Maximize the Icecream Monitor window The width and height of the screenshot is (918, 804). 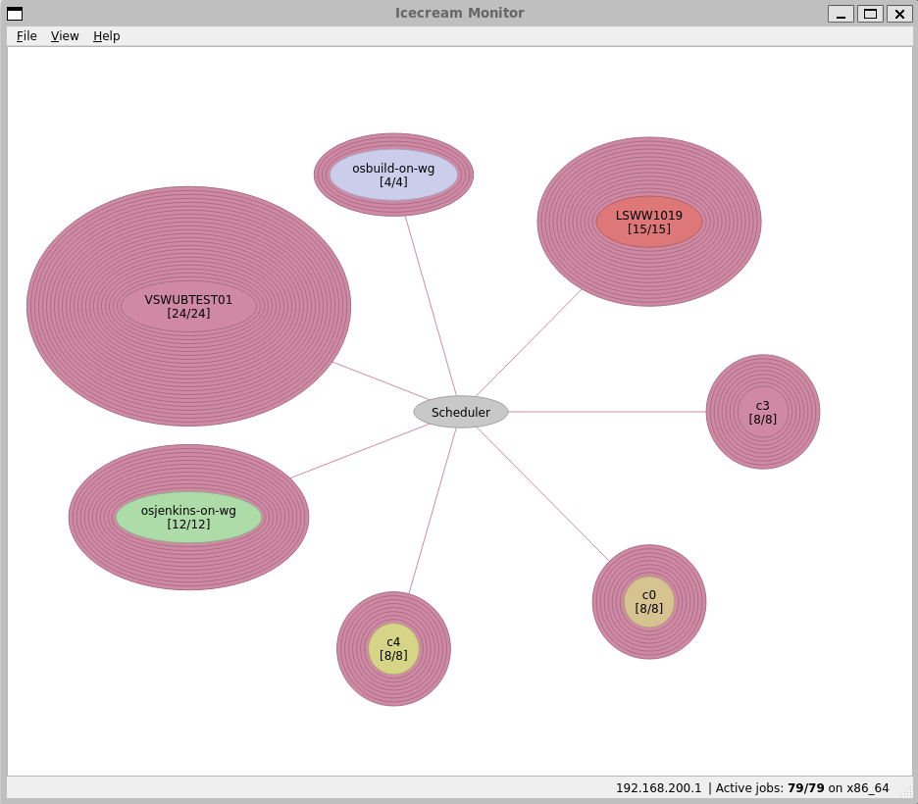[x=870, y=14]
